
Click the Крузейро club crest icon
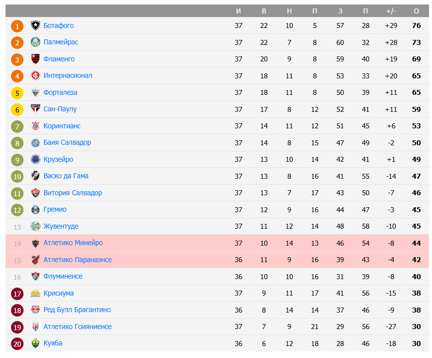pos(35,159)
